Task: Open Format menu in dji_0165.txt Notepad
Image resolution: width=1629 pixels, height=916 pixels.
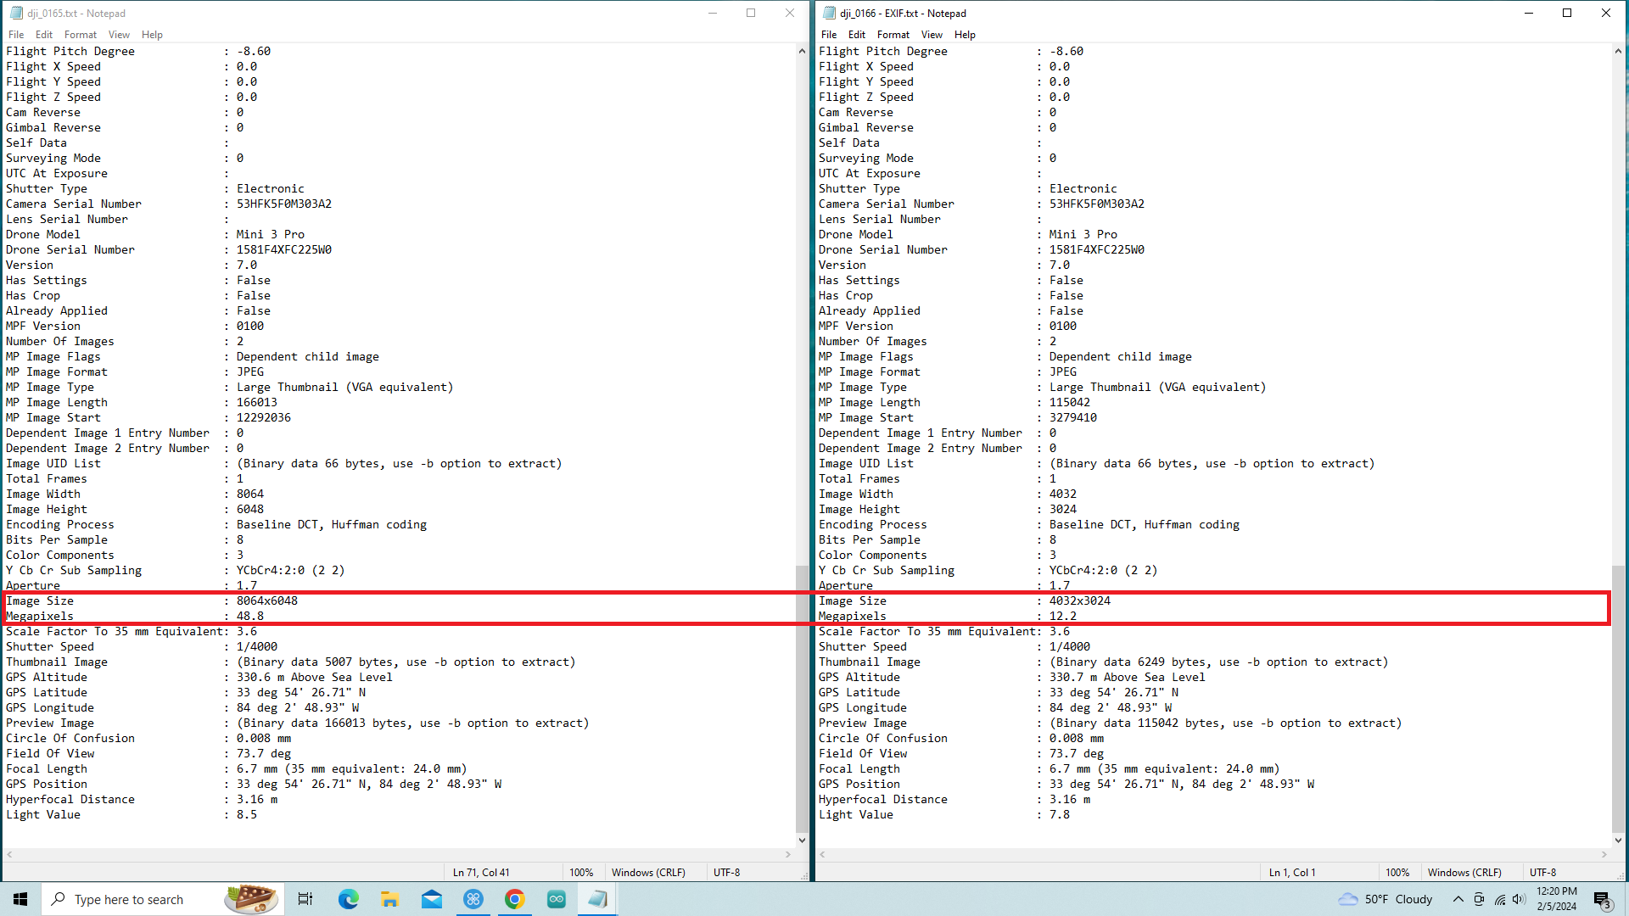Action: coord(80,35)
